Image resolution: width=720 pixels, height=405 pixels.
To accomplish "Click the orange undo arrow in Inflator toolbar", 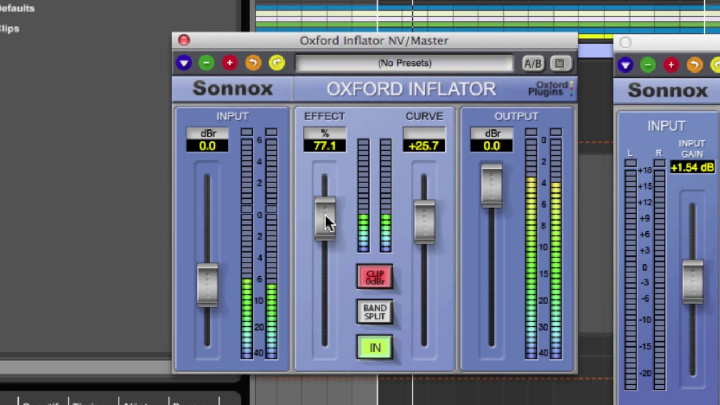I will [253, 63].
